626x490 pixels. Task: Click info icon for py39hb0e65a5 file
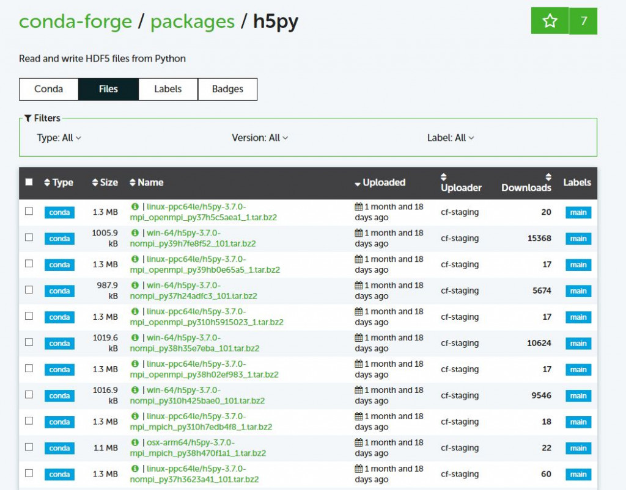[135, 259]
